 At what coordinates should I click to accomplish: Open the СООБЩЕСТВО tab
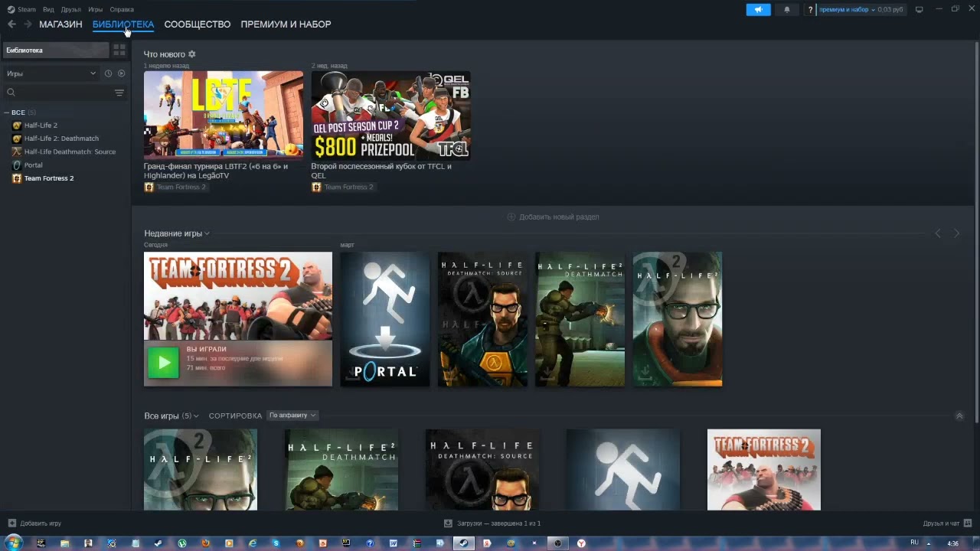point(198,24)
